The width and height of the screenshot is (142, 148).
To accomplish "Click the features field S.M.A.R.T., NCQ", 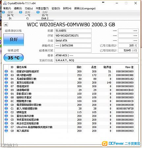I will (x=97, y=60).
